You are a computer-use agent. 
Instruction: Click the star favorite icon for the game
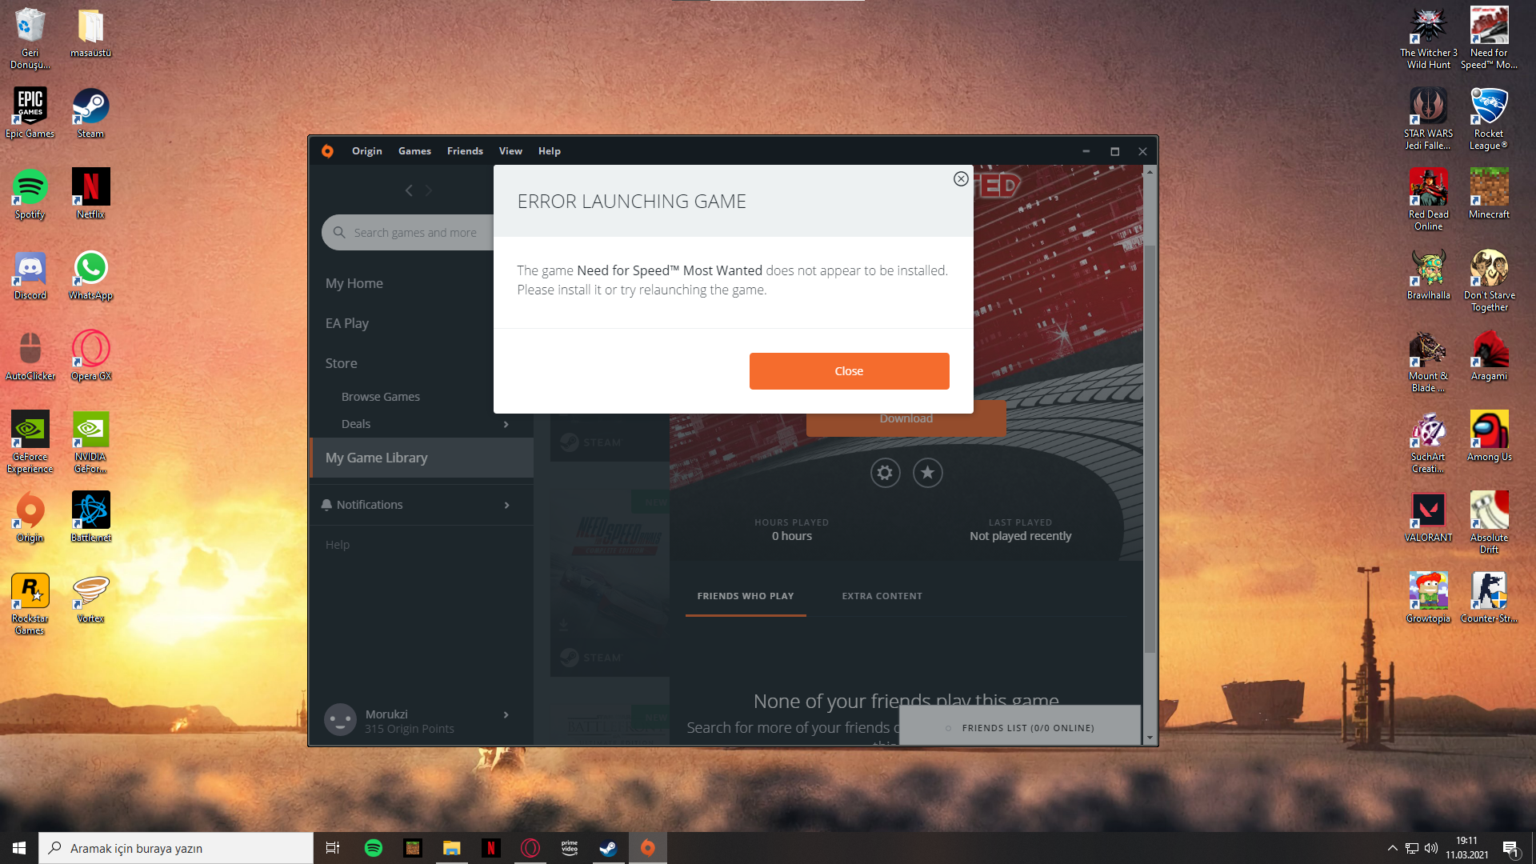coord(927,473)
